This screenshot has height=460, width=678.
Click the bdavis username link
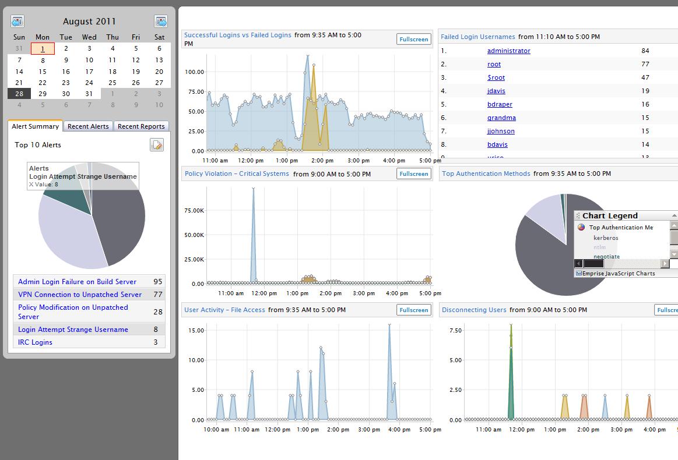point(497,144)
